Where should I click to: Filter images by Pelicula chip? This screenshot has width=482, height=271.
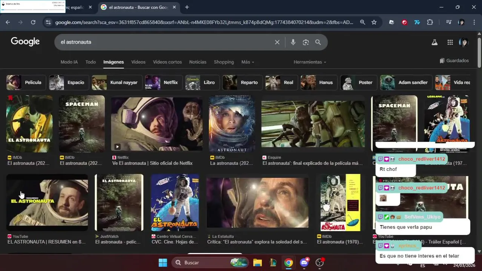pyautogui.click(x=26, y=82)
